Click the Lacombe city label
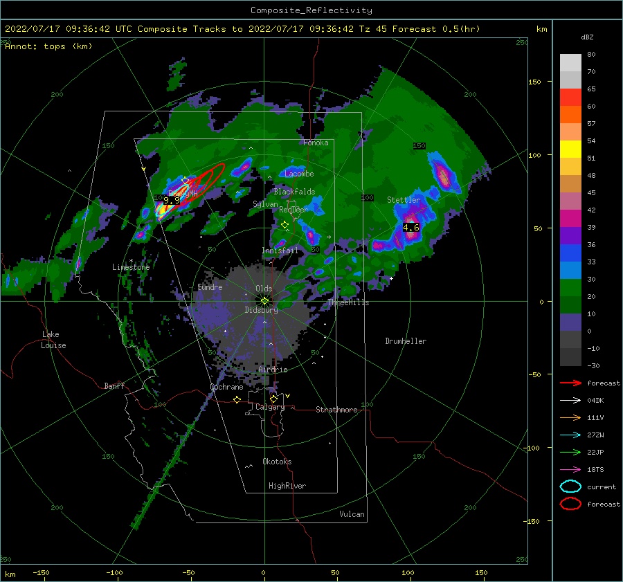 coord(299,174)
